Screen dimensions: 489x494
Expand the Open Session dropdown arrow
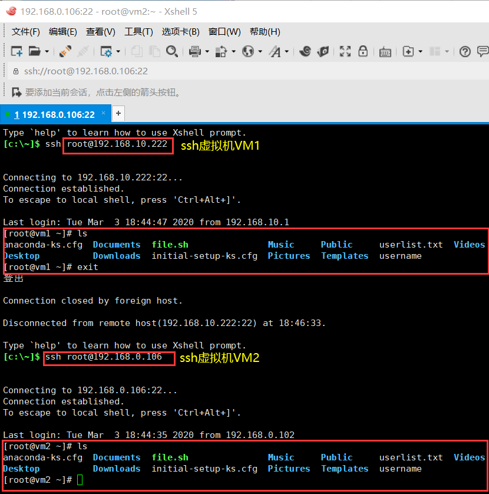(47, 51)
